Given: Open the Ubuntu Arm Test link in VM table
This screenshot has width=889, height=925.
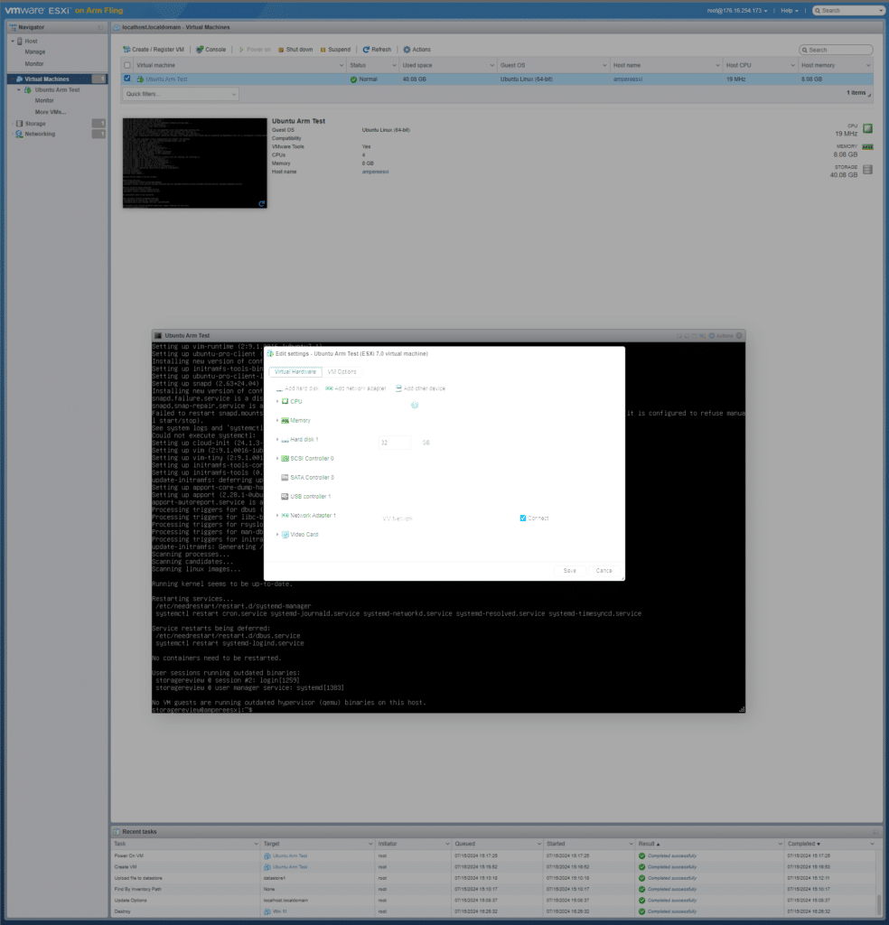Looking at the screenshot, I should 166,79.
